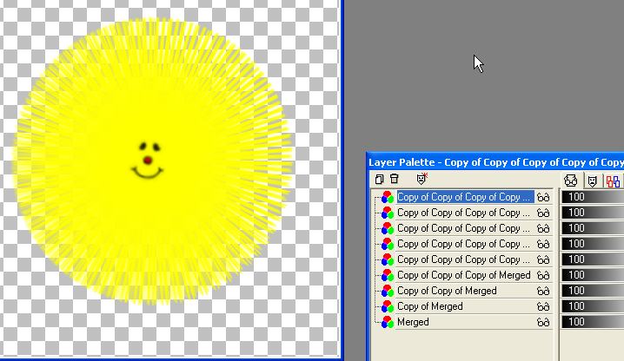Toggle visibility of Copy of Merged layer
The width and height of the screenshot is (624, 361).
[543, 307]
